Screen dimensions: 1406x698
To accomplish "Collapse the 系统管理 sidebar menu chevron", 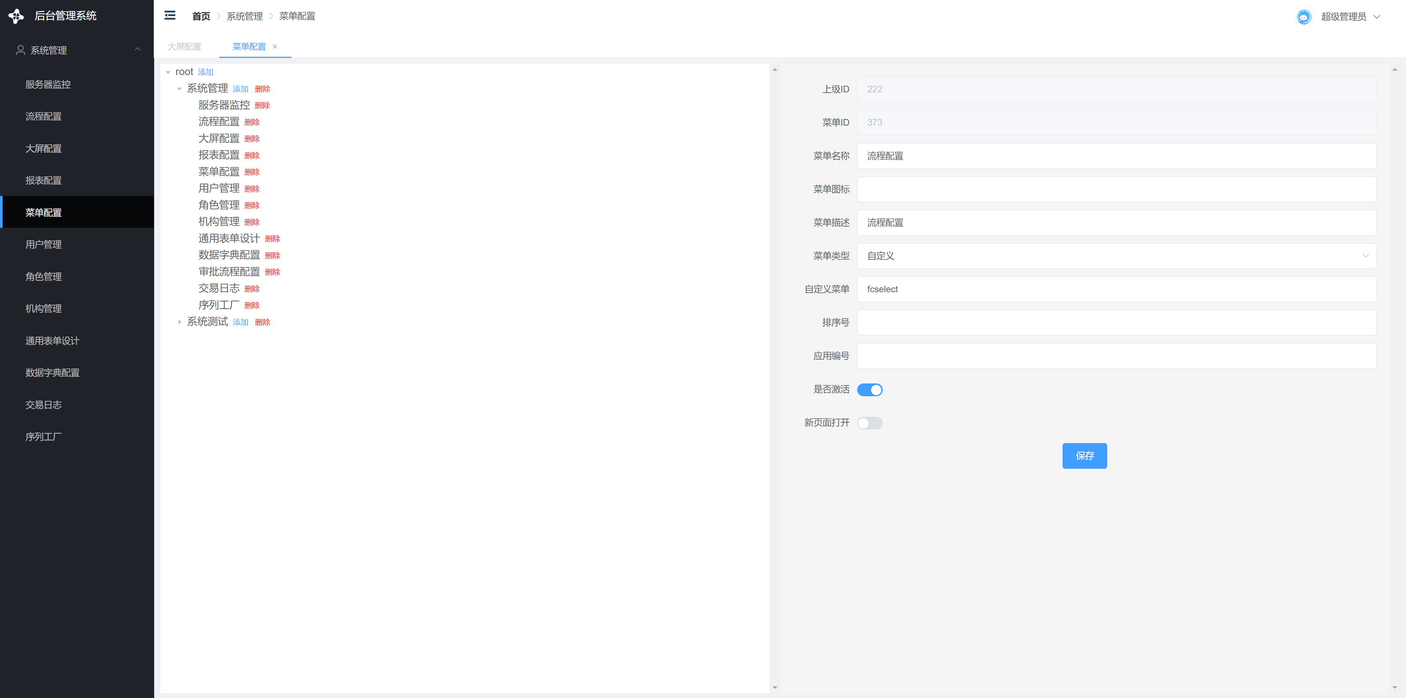I will [138, 50].
